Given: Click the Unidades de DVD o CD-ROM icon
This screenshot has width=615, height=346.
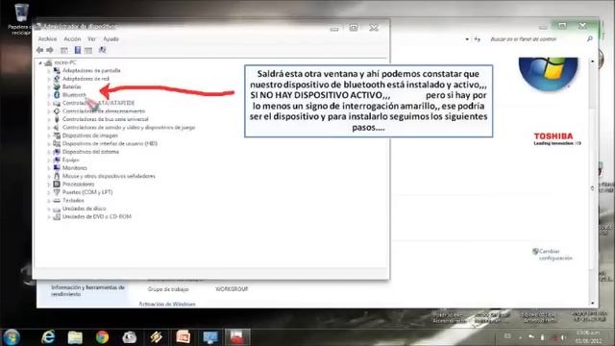Looking at the screenshot, I should (x=57, y=216).
